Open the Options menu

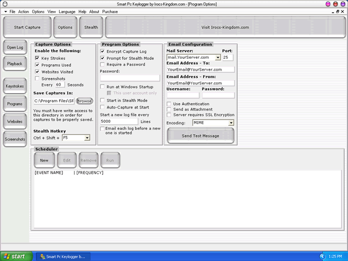[x=38, y=12]
